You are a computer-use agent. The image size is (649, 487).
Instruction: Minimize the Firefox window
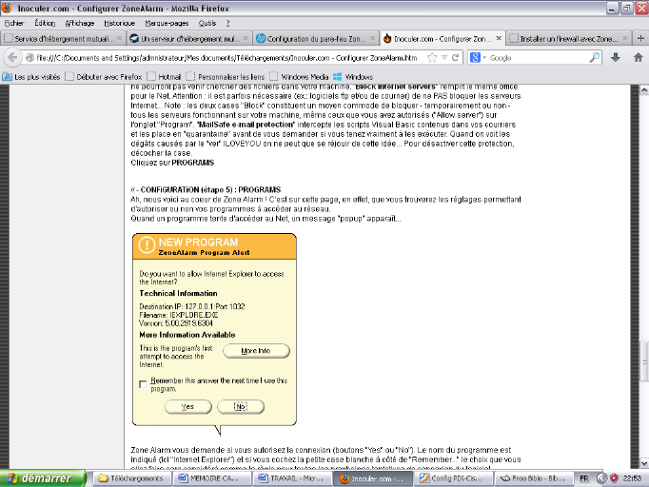611,9
